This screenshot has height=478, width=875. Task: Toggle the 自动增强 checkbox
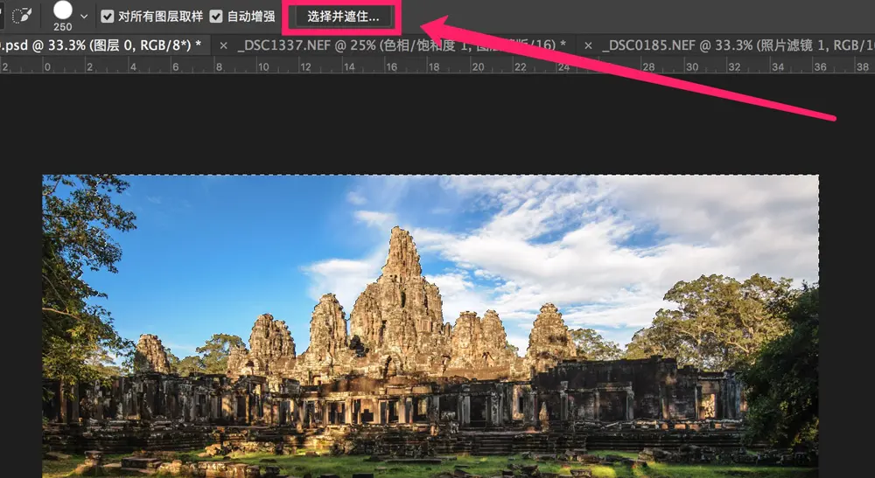point(216,16)
